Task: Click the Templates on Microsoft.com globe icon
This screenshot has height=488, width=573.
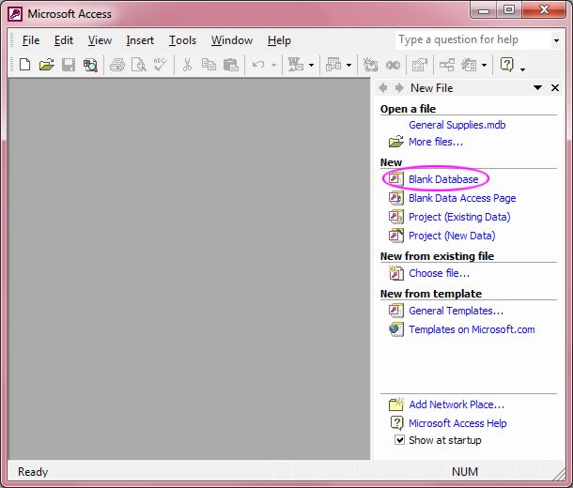Action: coord(395,329)
